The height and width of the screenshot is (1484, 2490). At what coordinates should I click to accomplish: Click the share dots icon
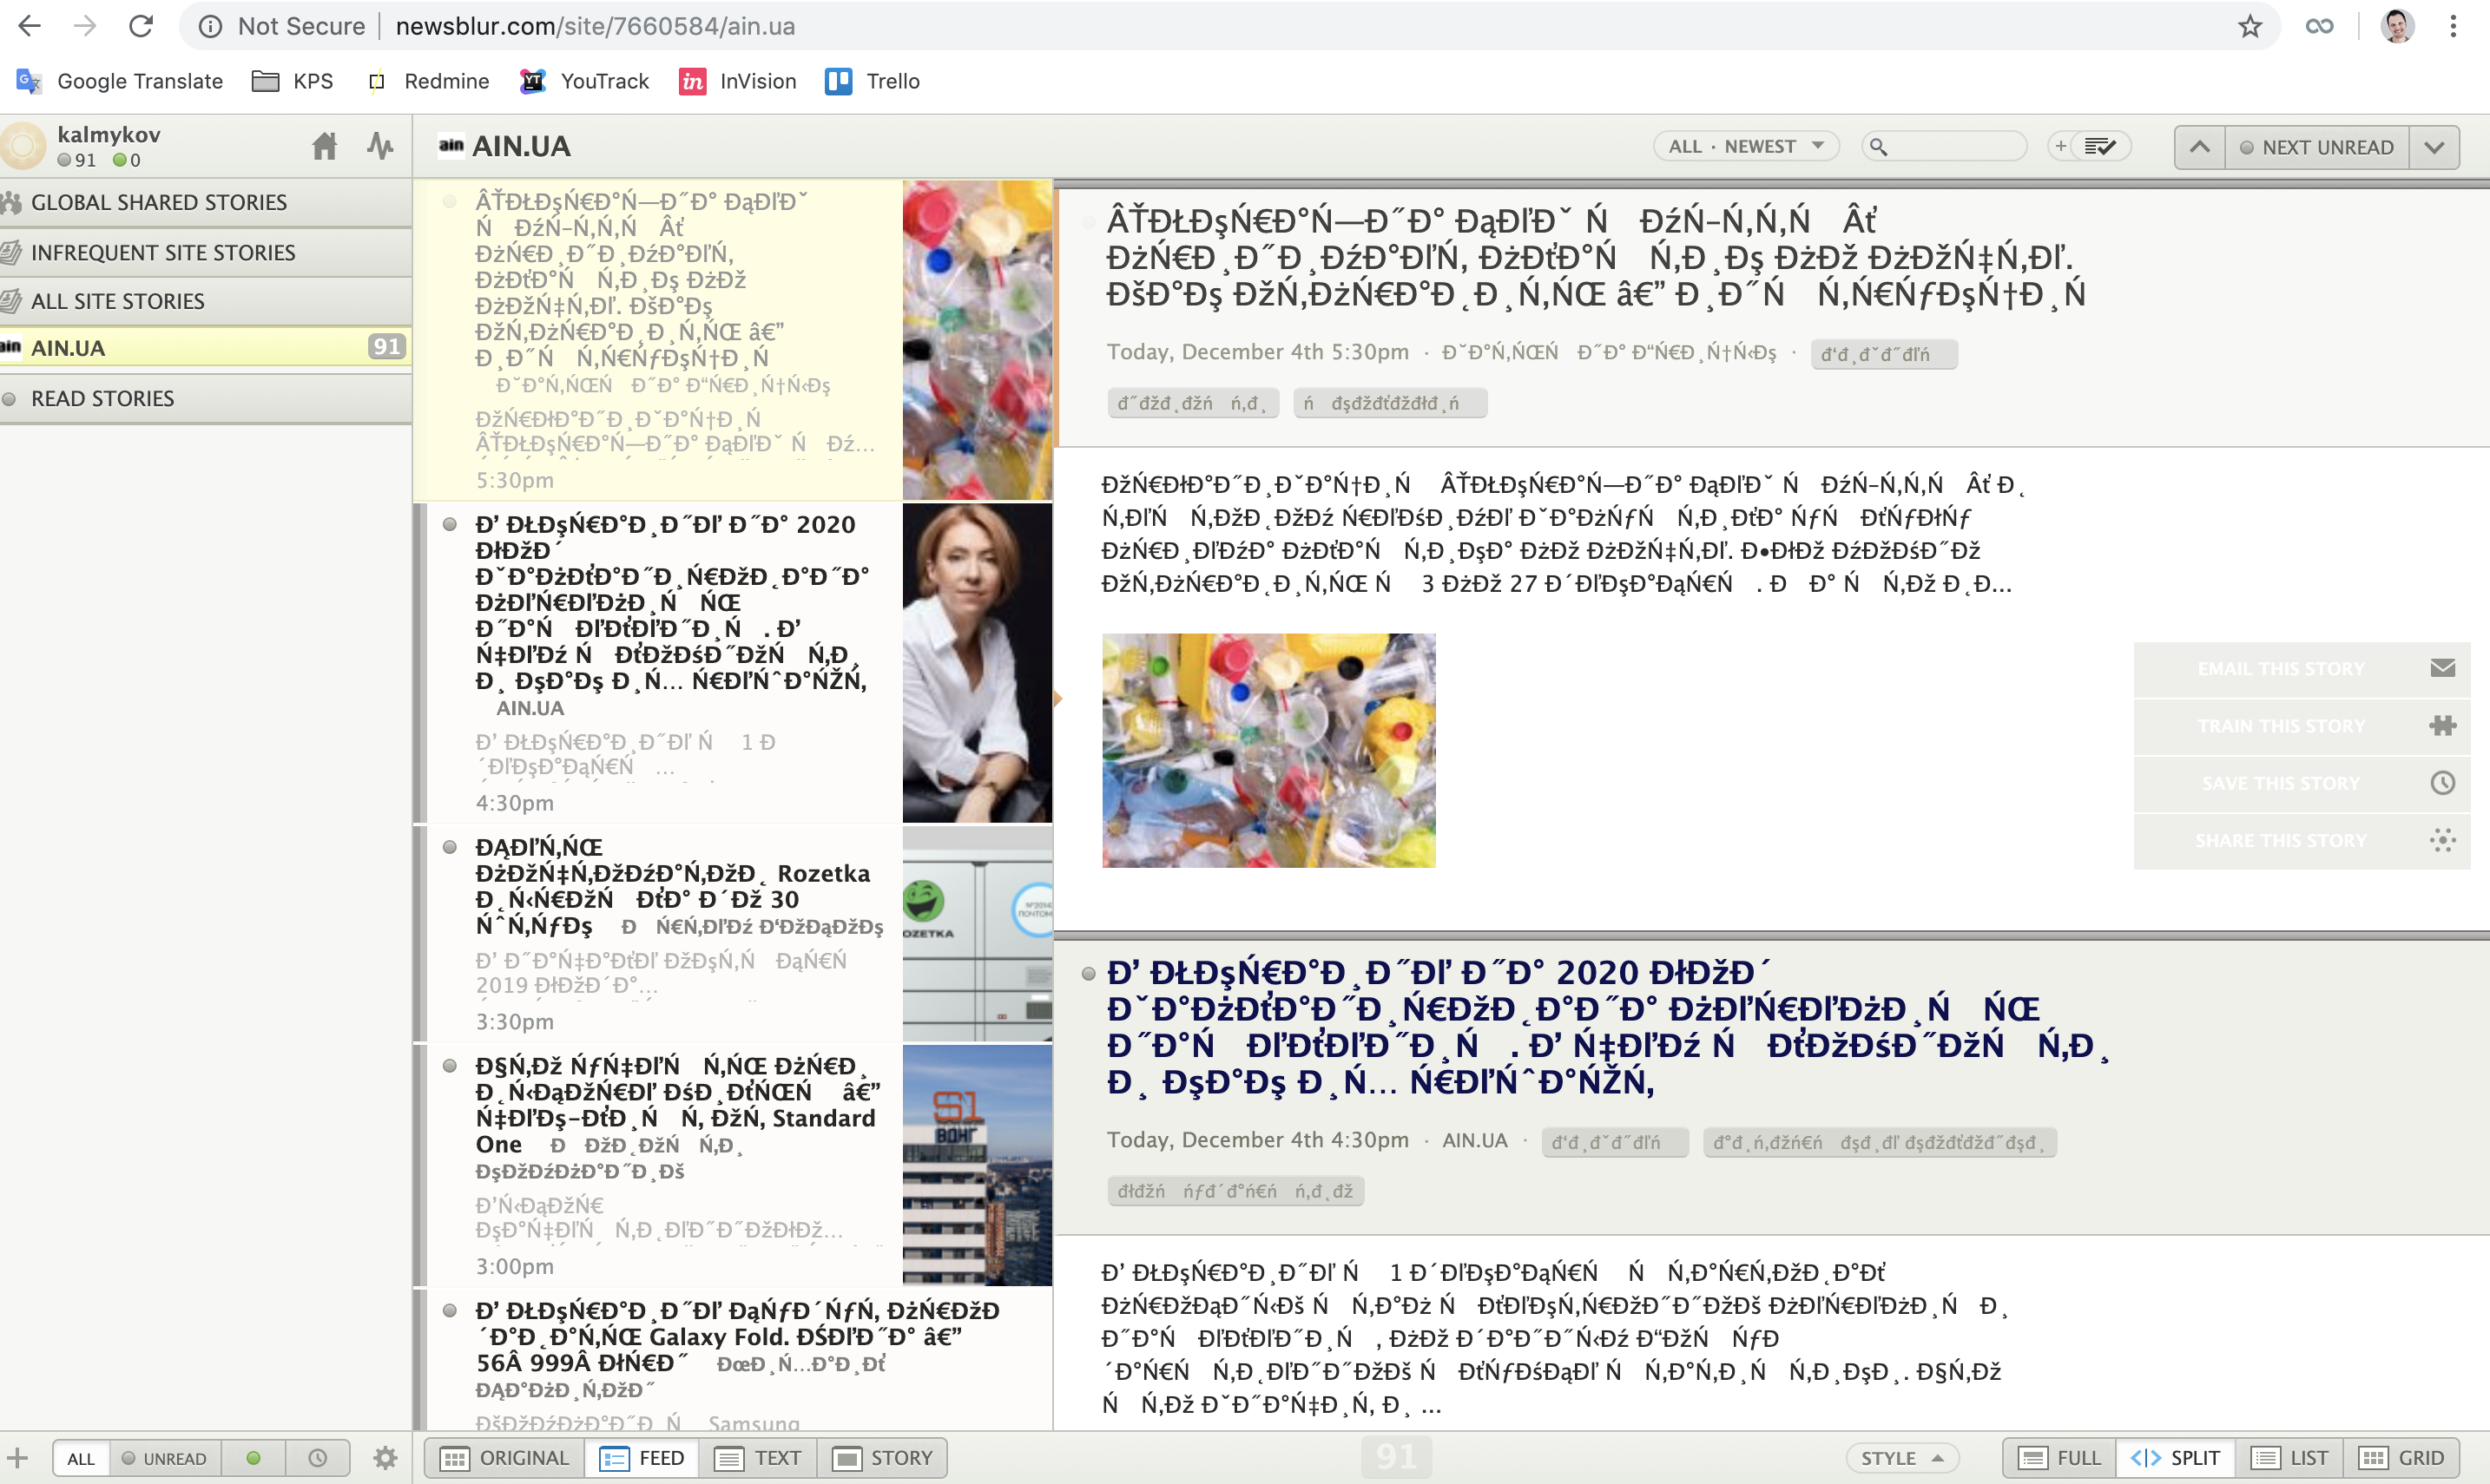2442,840
